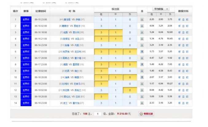The height and width of the screenshot is (127, 208).
Task: Click the 全 icon in the 突尼斯 VS 英格兰 row
Action: pyautogui.click(x=142, y=90)
